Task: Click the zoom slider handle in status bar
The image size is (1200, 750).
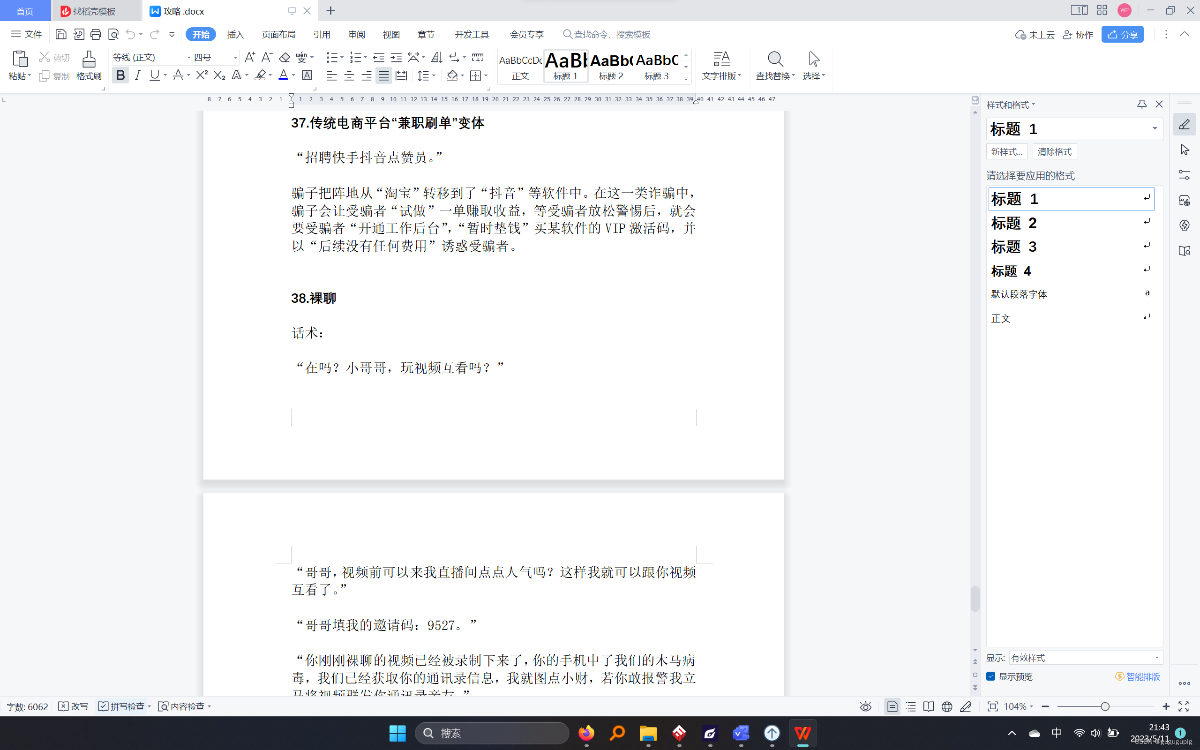Action: click(x=1105, y=706)
